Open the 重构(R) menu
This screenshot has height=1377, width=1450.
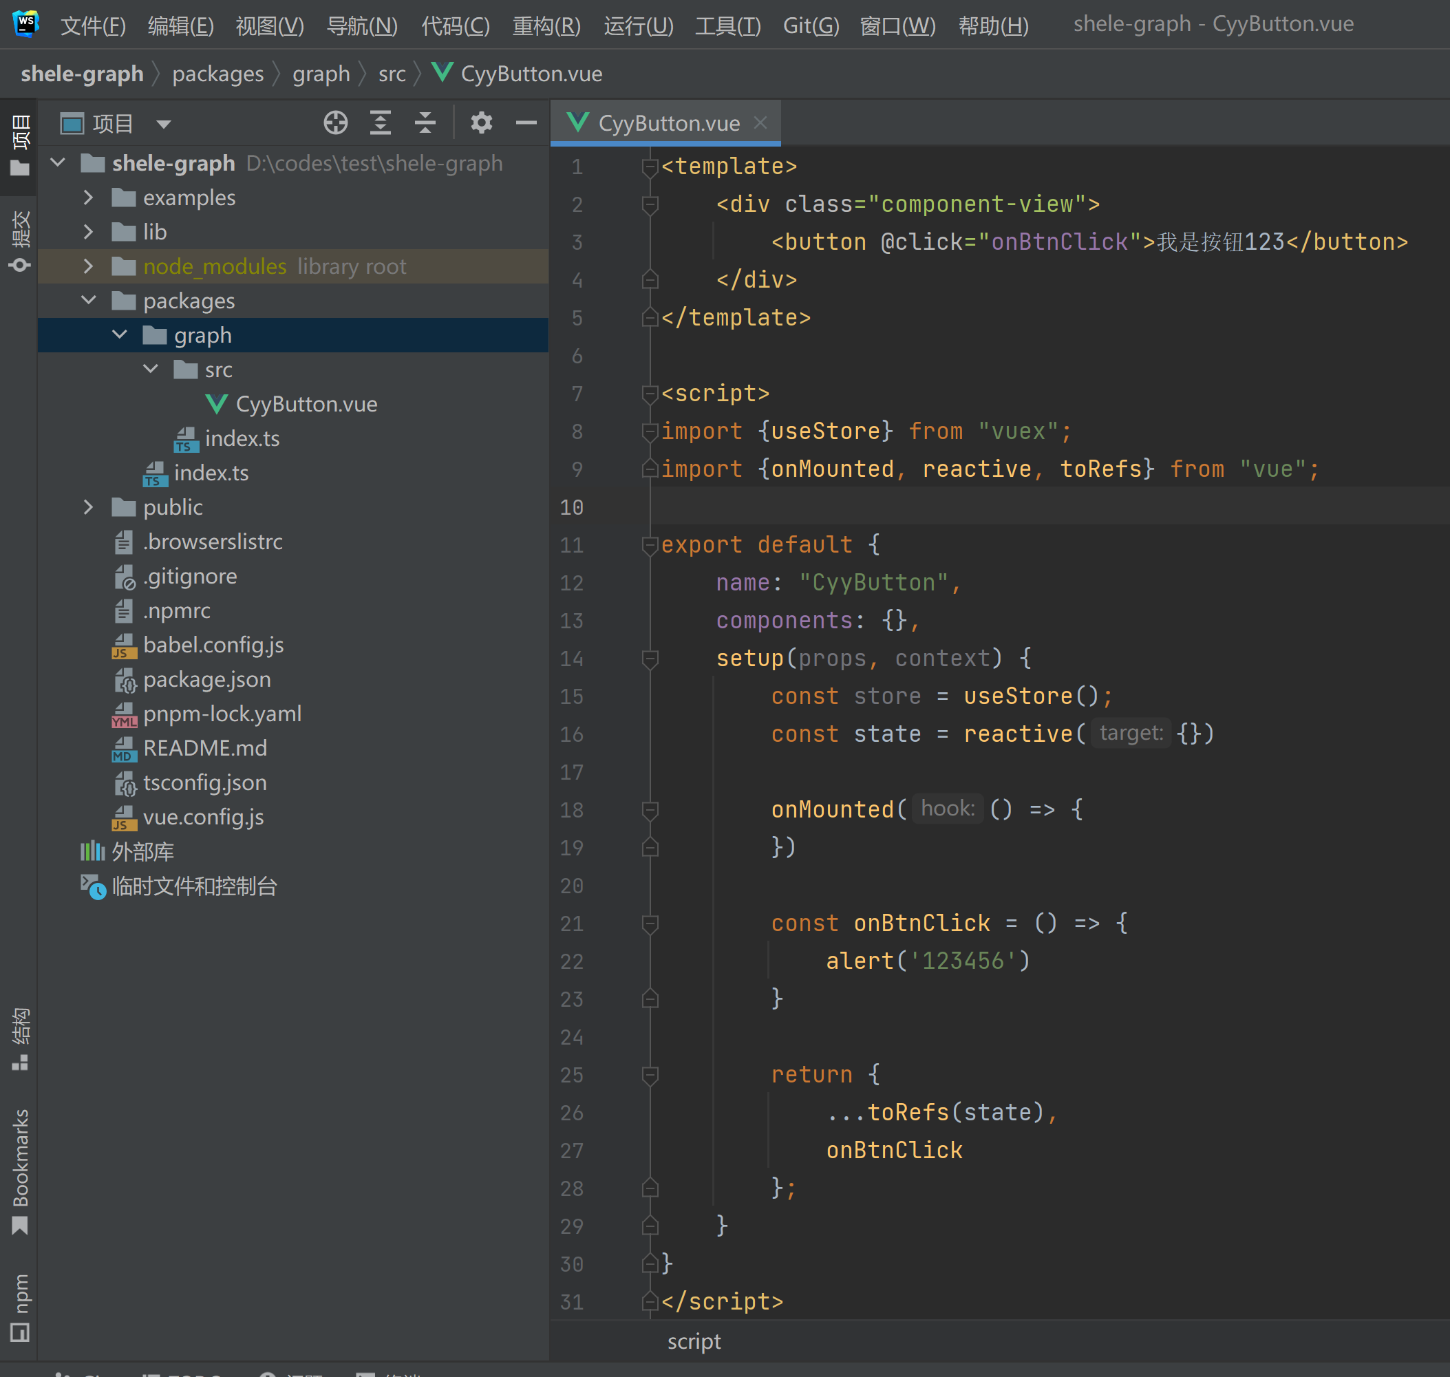[x=546, y=25]
